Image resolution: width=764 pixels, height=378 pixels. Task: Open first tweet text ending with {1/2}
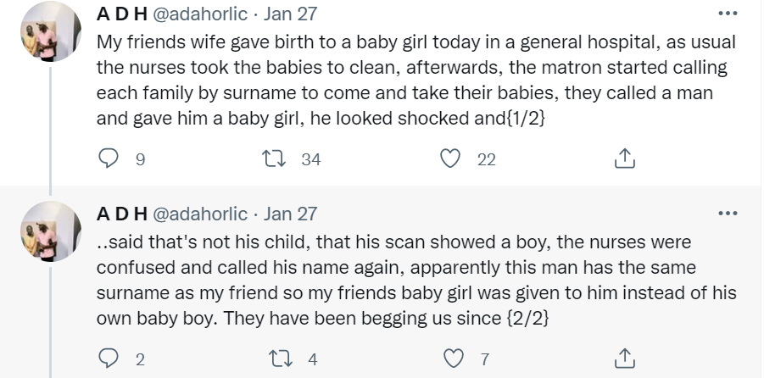pyautogui.click(x=415, y=81)
